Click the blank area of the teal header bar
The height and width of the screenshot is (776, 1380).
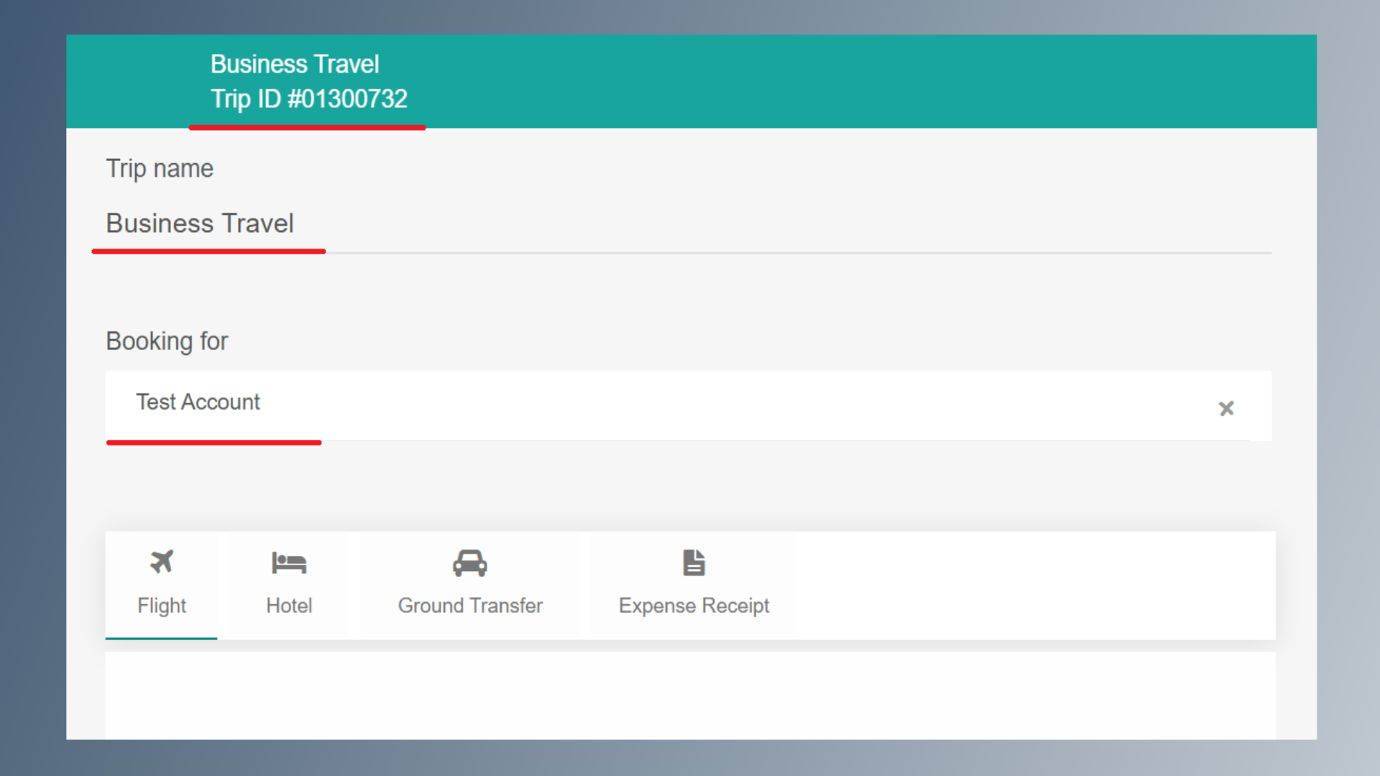click(x=862, y=81)
